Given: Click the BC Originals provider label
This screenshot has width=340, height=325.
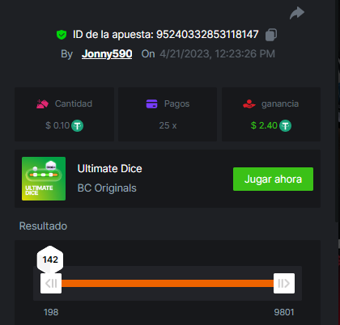Looking at the screenshot, I should click(107, 188).
